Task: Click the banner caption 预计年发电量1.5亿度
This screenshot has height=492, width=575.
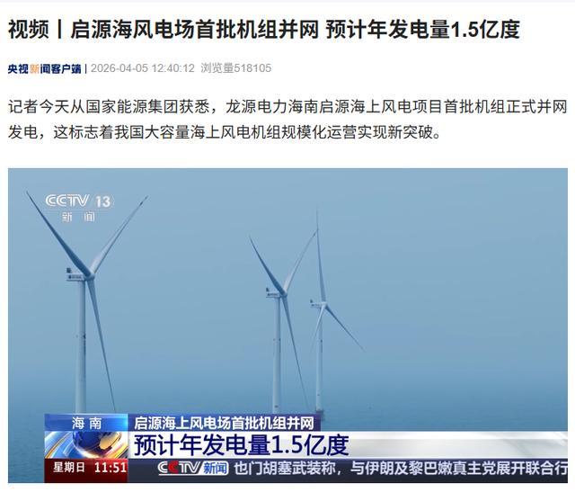Action: 241,445
